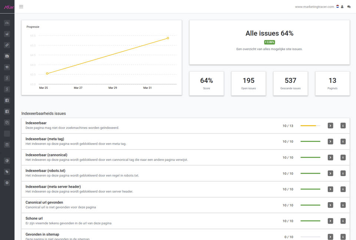Image resolution: width=356 pixels, height=240 pixels.
Task: Click the 'Indexeerbaarheids issues' section heading
Action: coord(44,113)
